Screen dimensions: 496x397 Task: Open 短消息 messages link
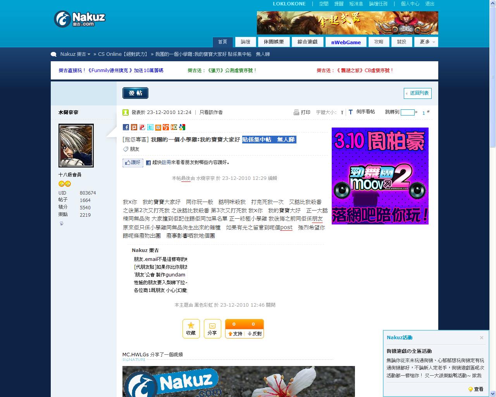coord(356,4)
